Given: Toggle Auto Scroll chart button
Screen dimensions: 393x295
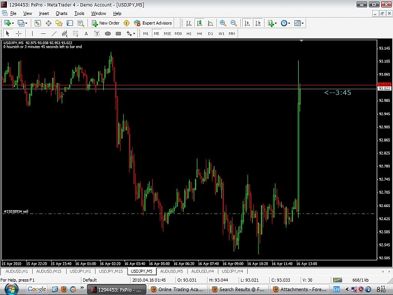Looking at the screenshot, I should [x=247, y=23].
